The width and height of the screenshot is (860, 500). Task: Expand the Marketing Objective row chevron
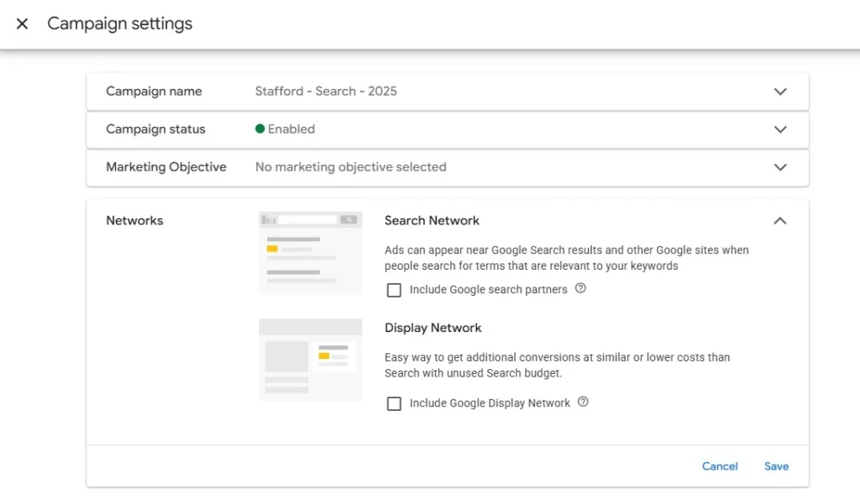[780, 167]
